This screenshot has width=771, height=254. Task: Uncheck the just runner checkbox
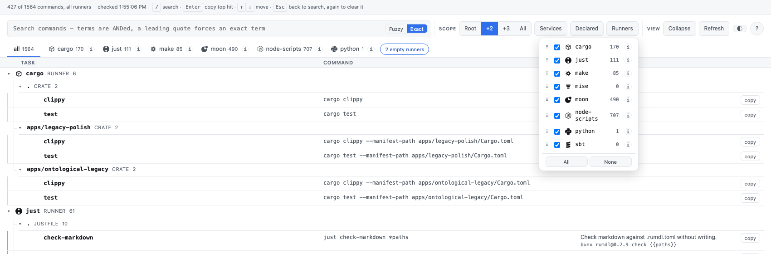point(557,60)
